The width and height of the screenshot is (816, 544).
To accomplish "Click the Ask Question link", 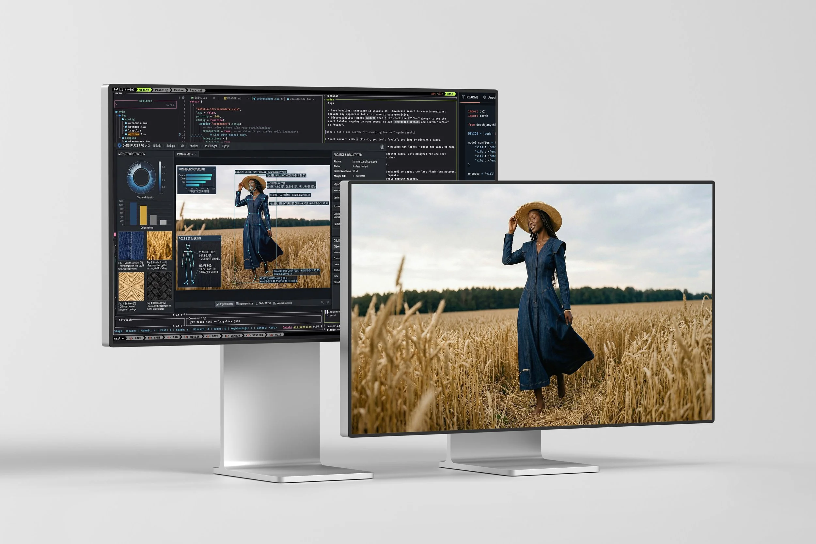I will point(303,327).
